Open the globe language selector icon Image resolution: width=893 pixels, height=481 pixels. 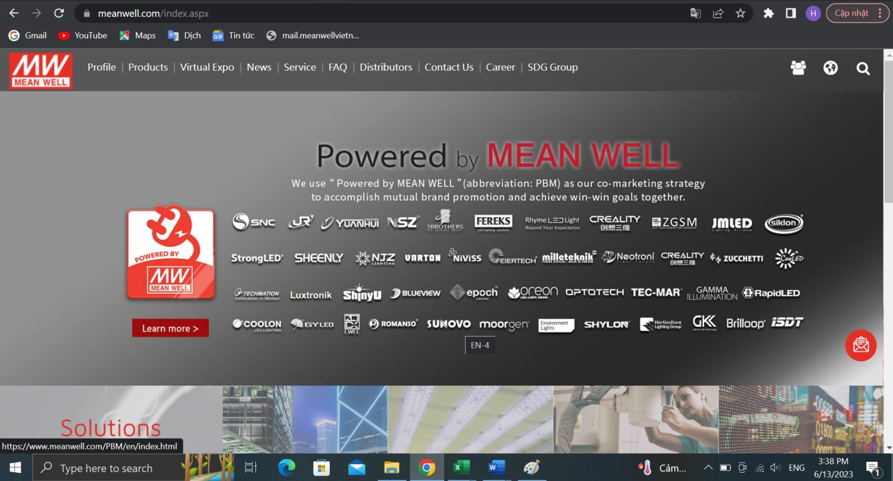(830, 68)
